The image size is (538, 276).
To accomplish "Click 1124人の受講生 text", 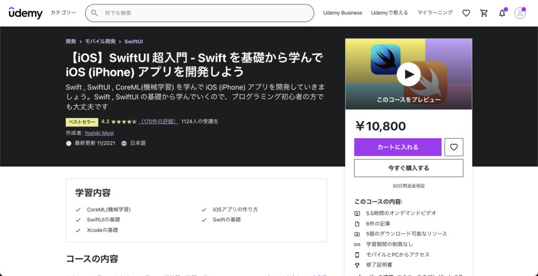I will pyautogui.click(x=200, y=121).
